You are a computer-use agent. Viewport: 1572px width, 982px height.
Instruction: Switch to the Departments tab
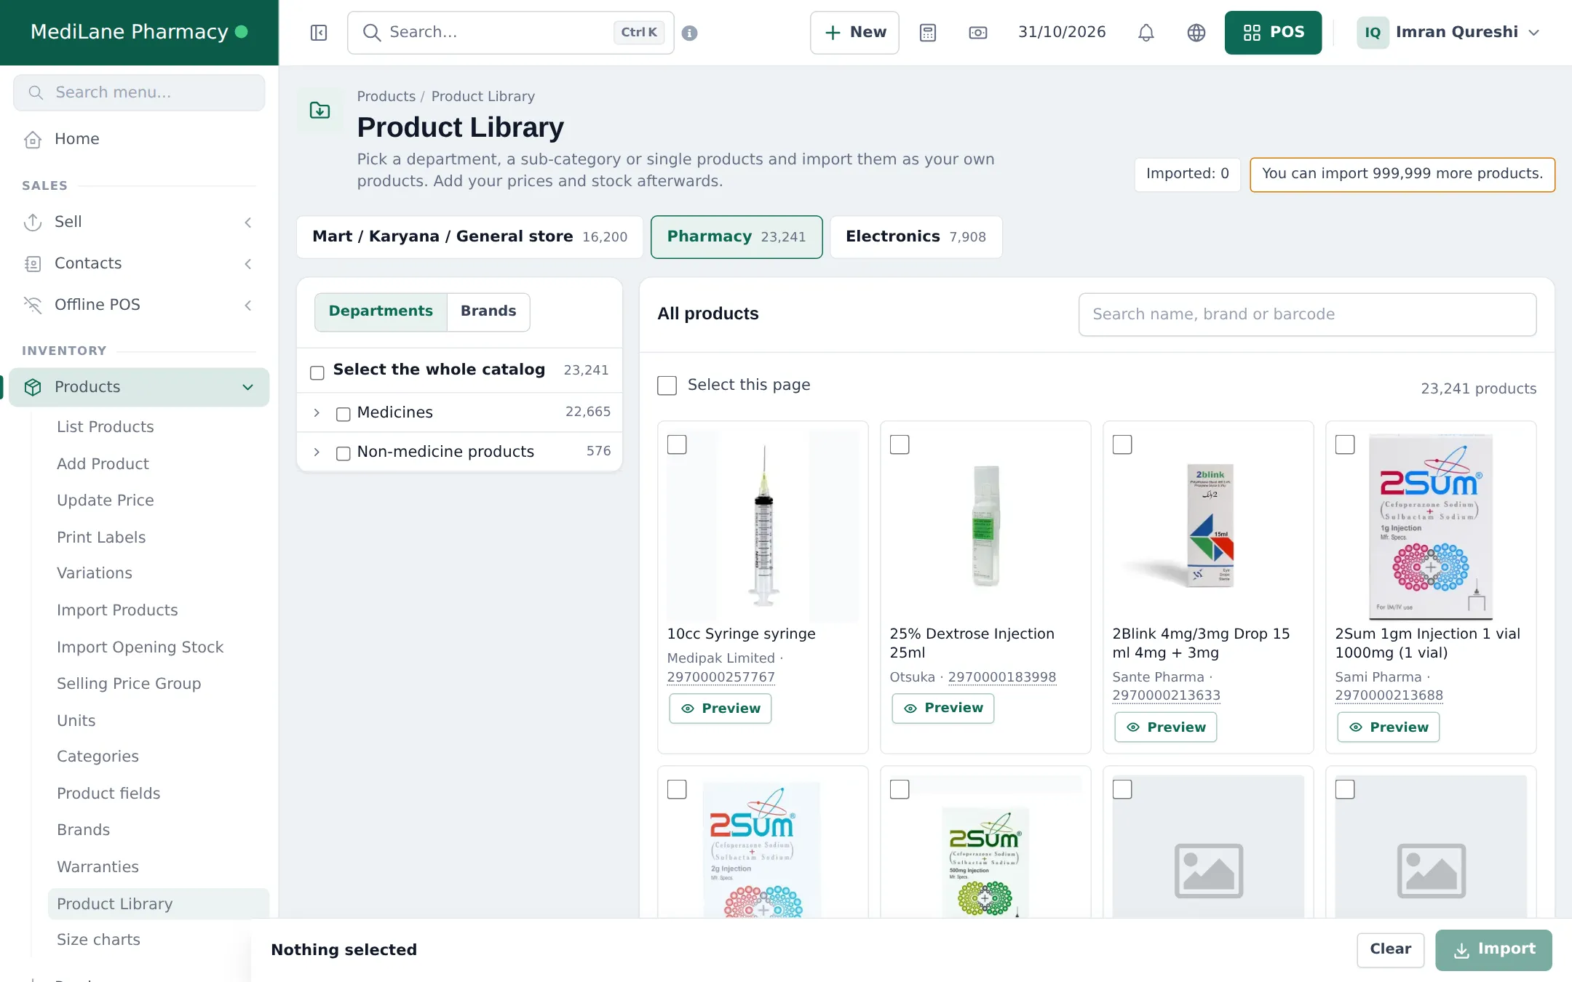coord(381,312)
